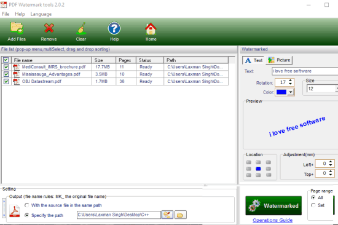This screenshot has height=225, width=338.
Task: Decrease the Rotation value
Action: [290, 84]
